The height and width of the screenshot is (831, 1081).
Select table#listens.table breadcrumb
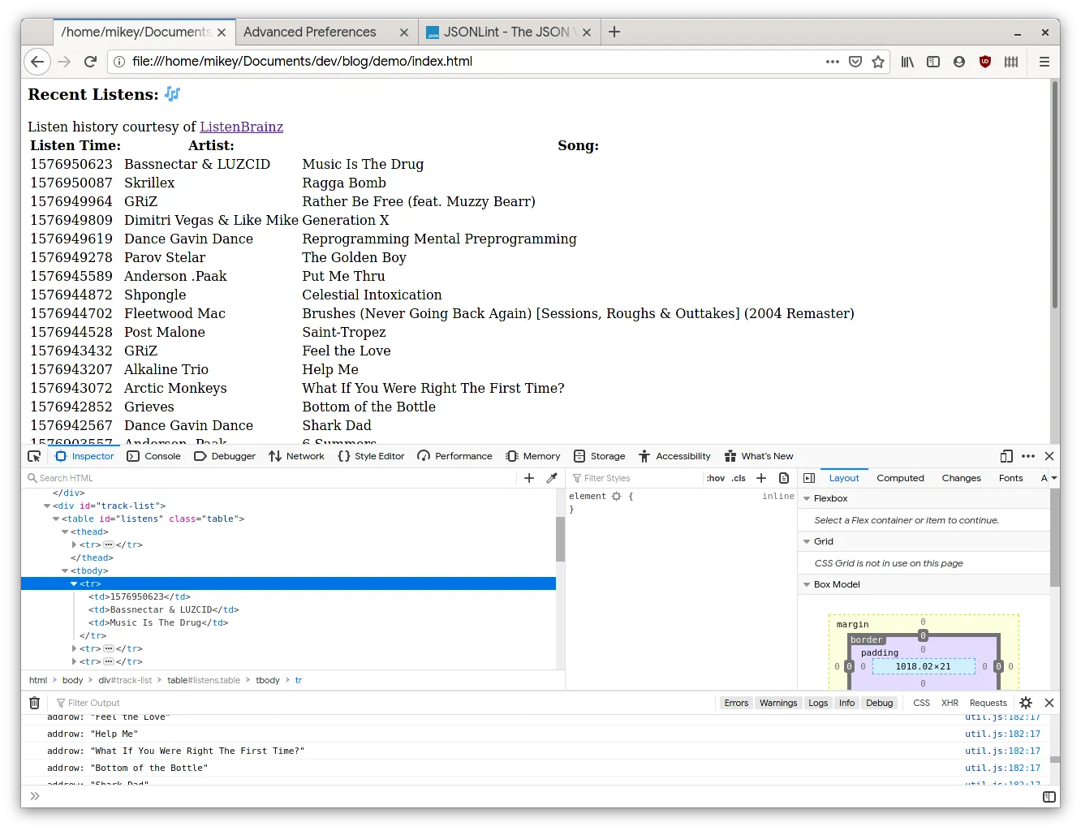(204, 680)
